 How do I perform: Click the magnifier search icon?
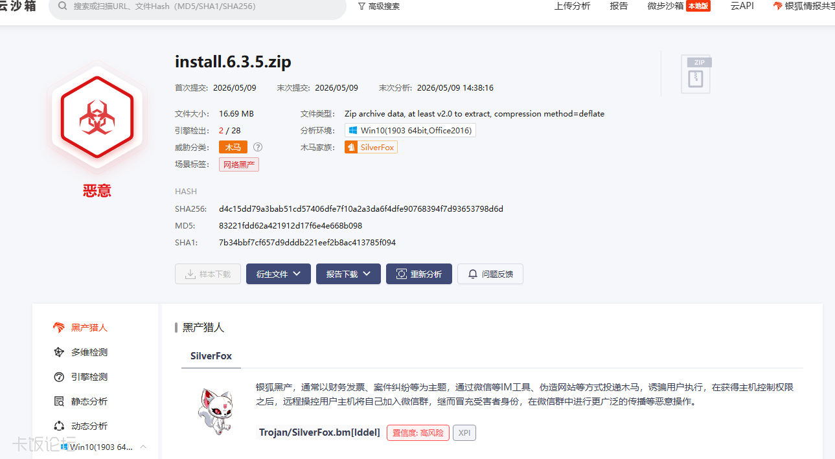[62, 6]
